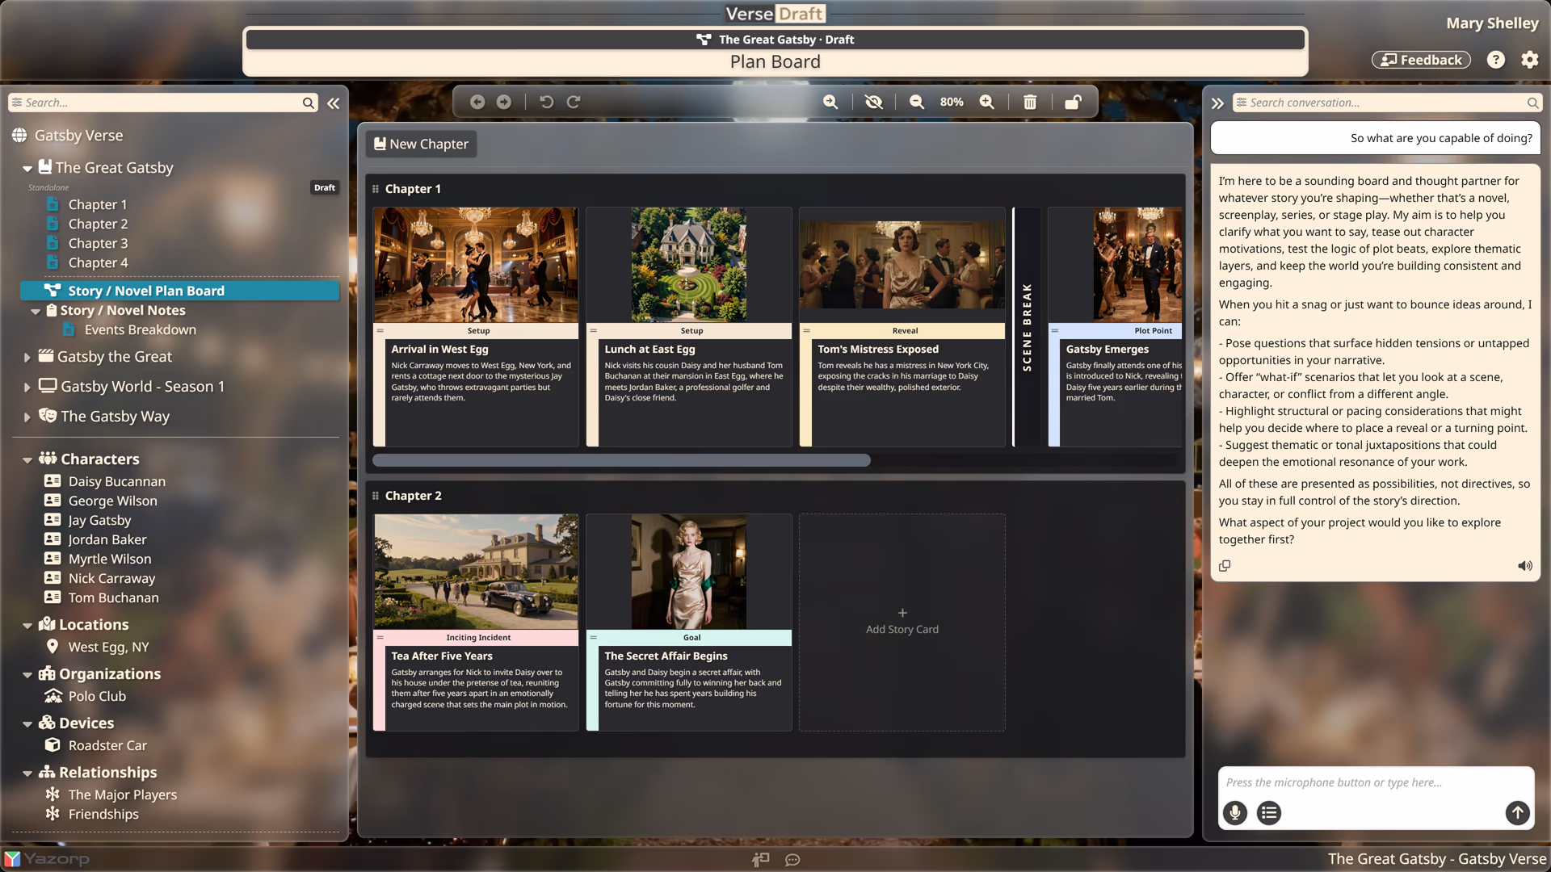Click Chapter 1 horizontal scrollbar
The height and width of the screenshot is (872, 1551).
[621, 460]
